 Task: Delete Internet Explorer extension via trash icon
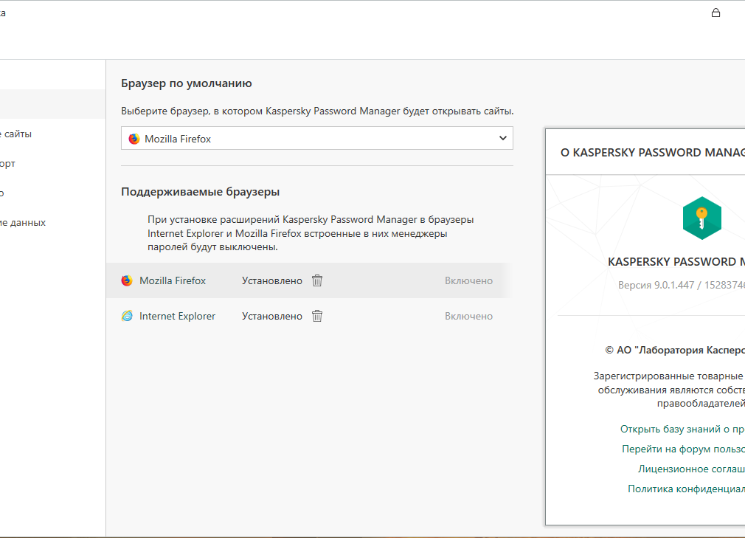(317, 316)
